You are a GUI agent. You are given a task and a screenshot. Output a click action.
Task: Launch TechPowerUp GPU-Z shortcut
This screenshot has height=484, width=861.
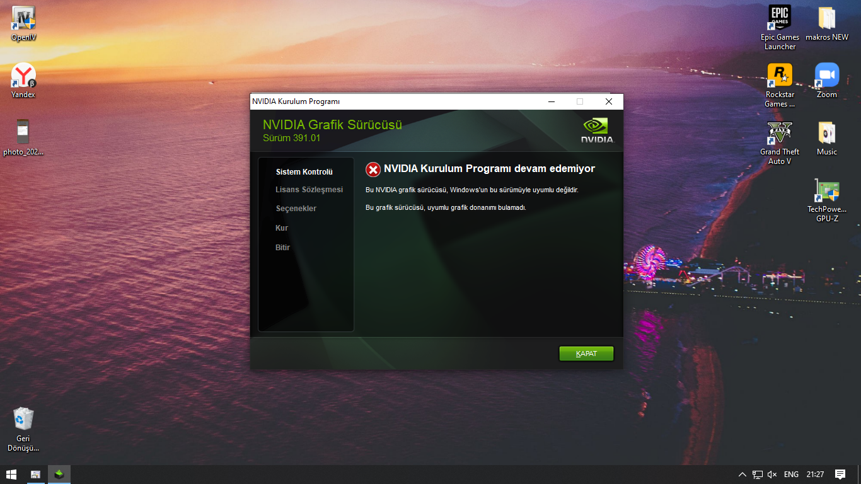click(x=827, y=200)
